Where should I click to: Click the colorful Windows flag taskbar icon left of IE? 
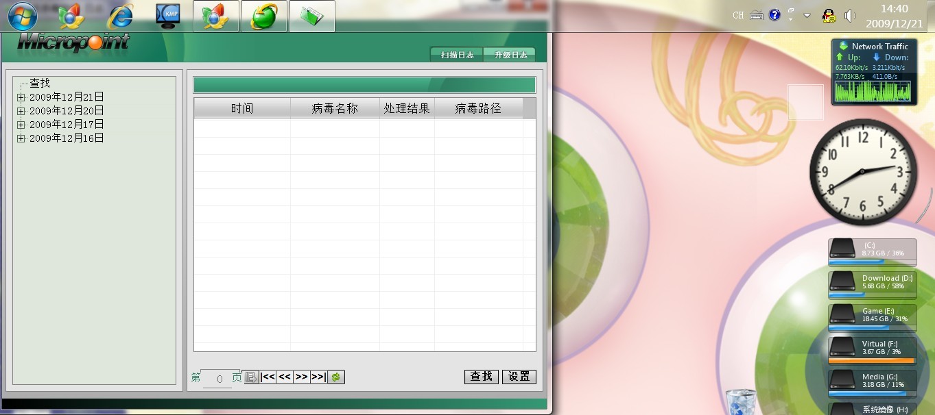coord(71,16)
